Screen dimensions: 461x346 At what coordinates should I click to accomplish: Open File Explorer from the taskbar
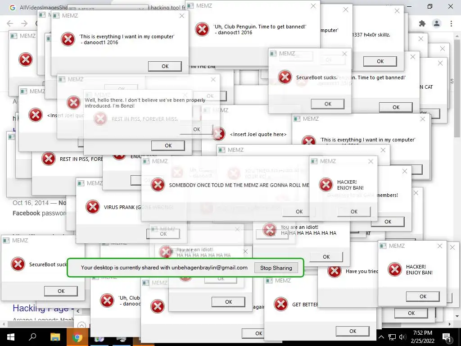point(55,337)
